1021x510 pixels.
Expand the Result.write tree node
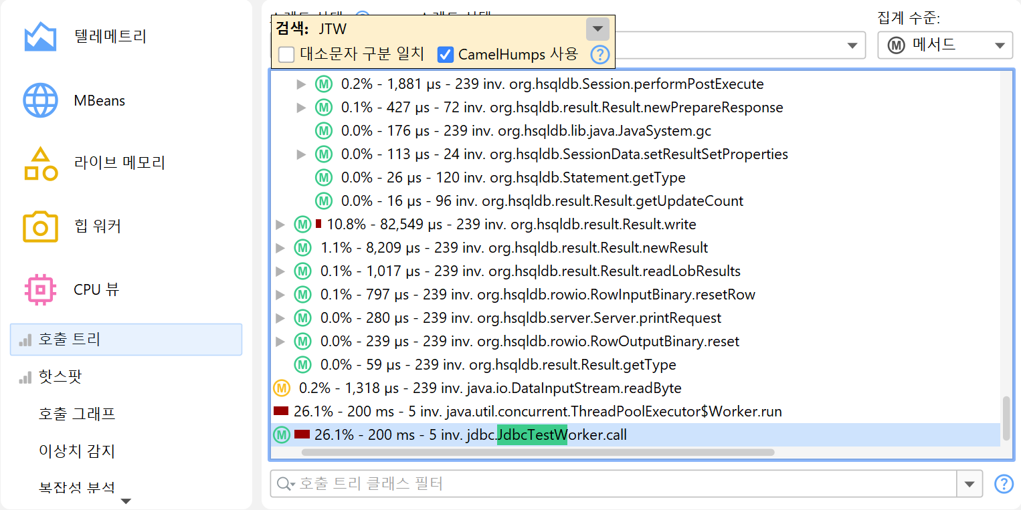click(280, 225)
